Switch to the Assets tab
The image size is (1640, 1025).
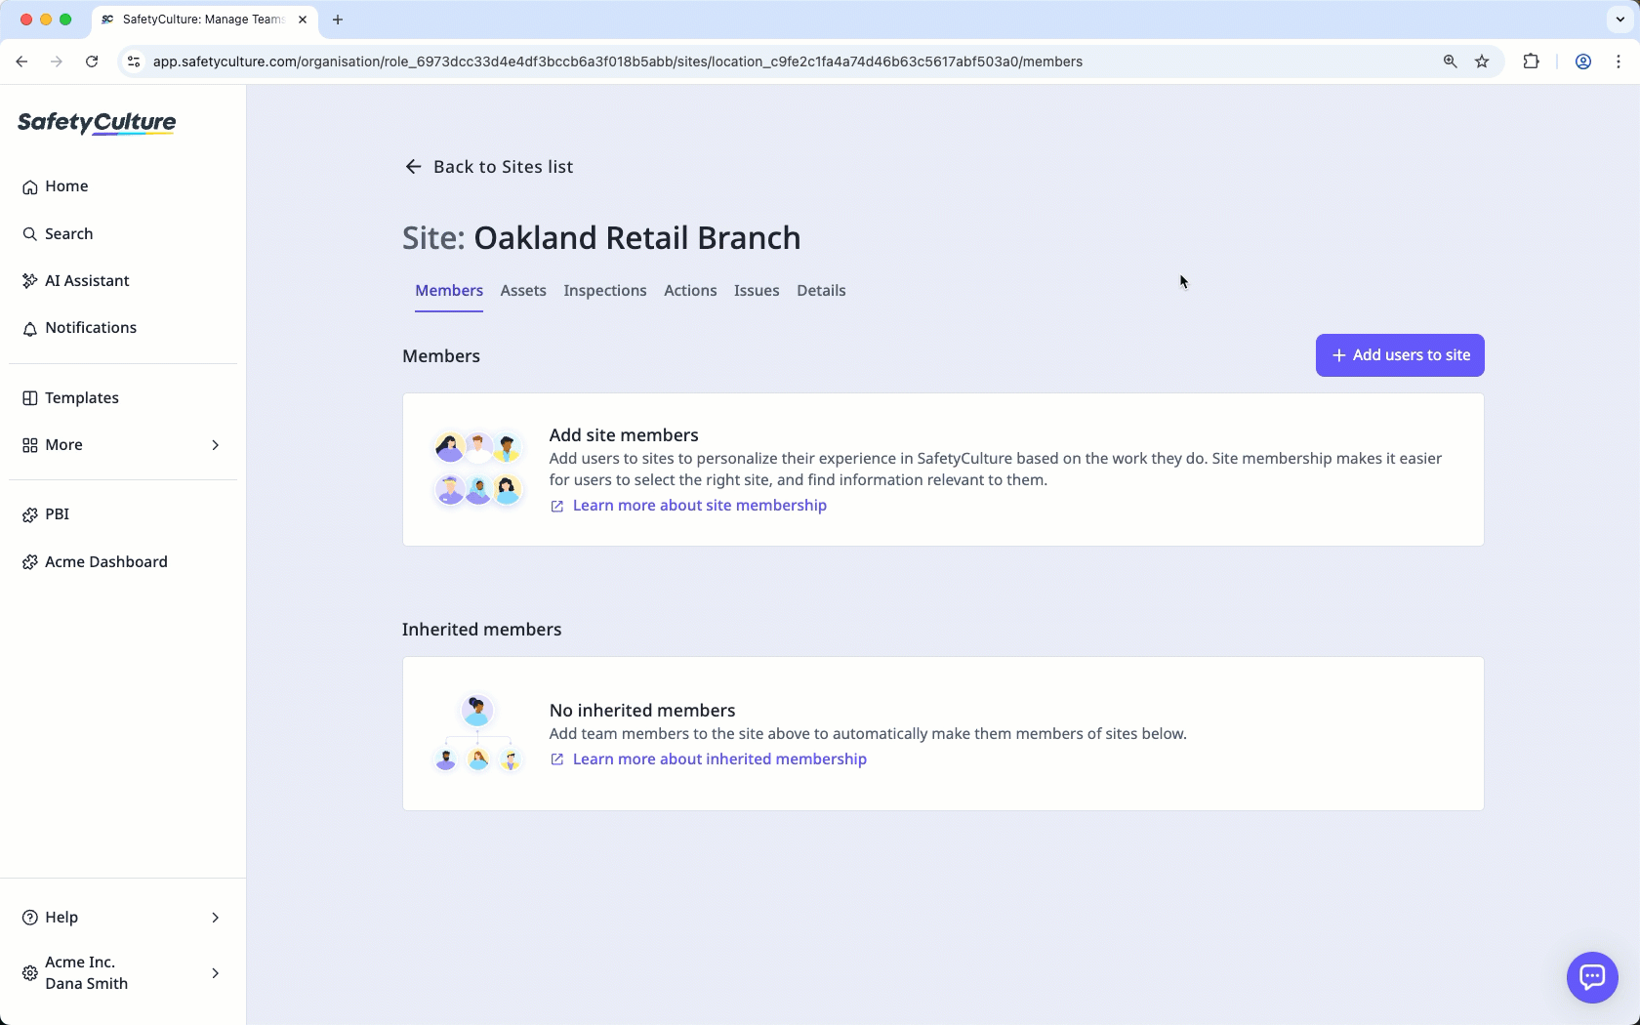point(523,291)
